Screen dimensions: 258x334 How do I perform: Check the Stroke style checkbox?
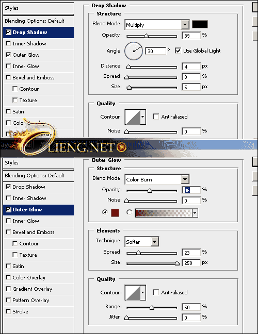tap(8, 311)
